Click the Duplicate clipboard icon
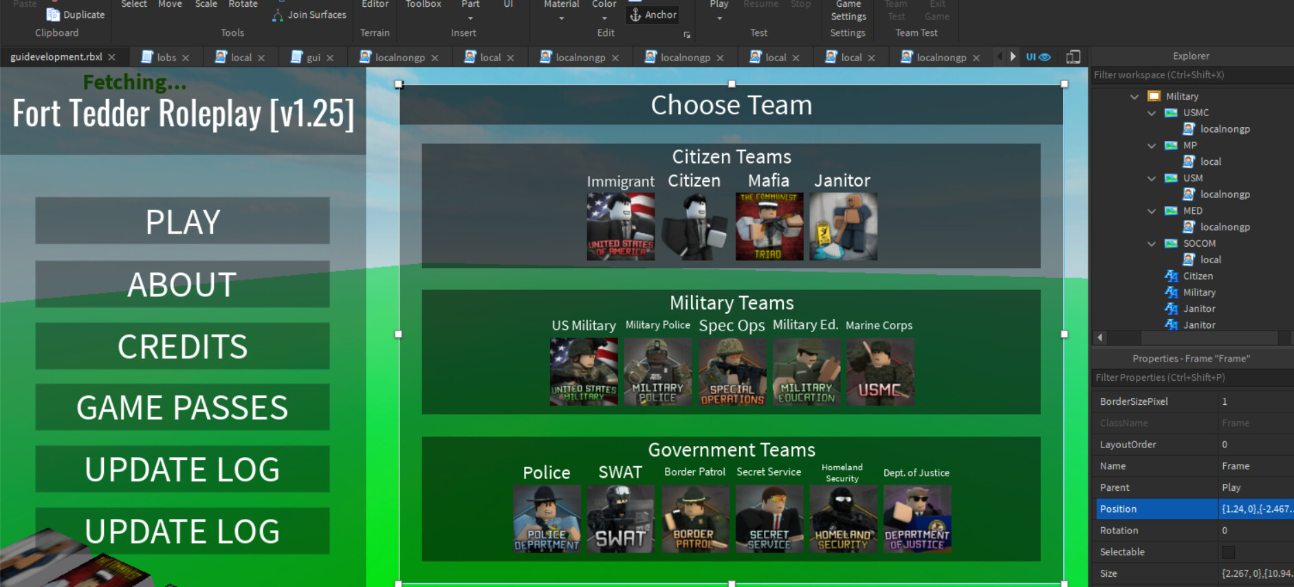Screen dimensions: 1294x587 pyautogui.click(x=53, y=14)
